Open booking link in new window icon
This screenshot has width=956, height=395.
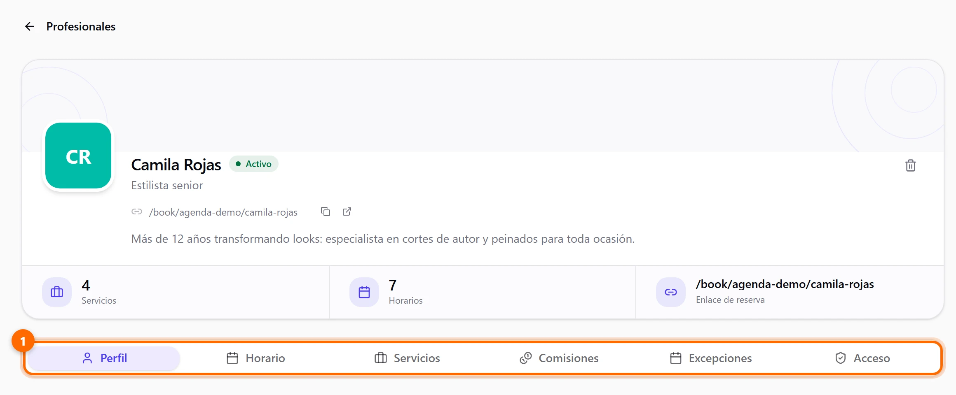point(347,211)
